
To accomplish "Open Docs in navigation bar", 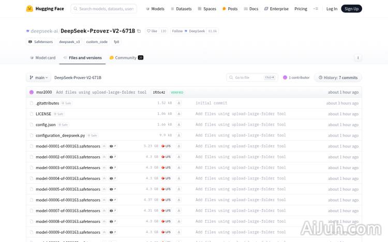I will (x=251, y=9).
